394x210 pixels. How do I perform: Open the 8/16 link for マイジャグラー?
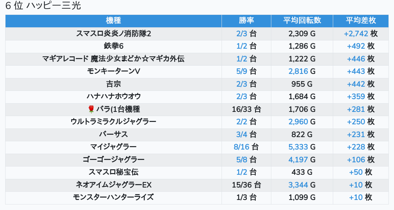coord(241,147)
